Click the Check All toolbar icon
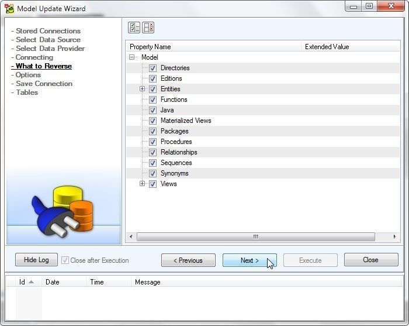The image size is (409, 326). [134, 28]
